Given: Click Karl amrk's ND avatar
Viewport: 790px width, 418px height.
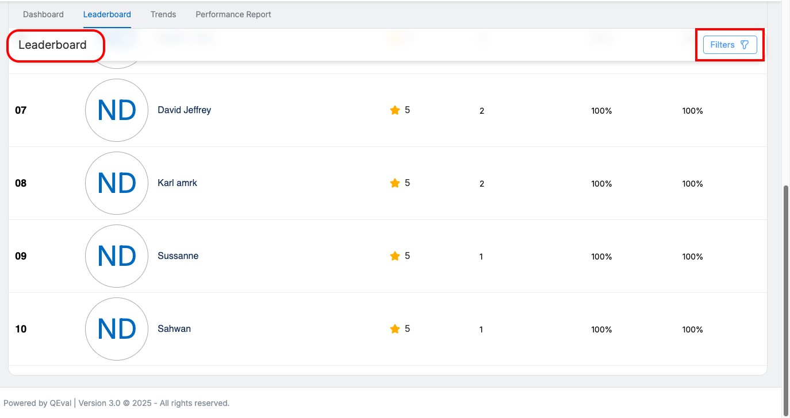Looking at the screenshot, I should coord(117,183).
